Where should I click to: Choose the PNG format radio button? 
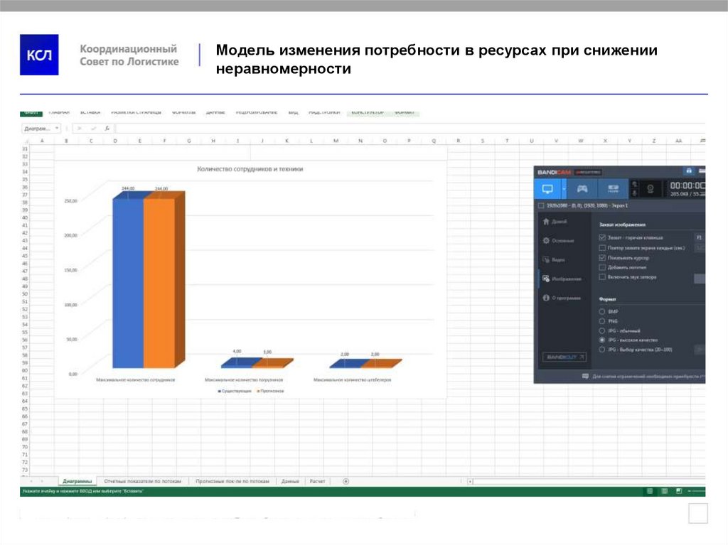pos(602,321)
